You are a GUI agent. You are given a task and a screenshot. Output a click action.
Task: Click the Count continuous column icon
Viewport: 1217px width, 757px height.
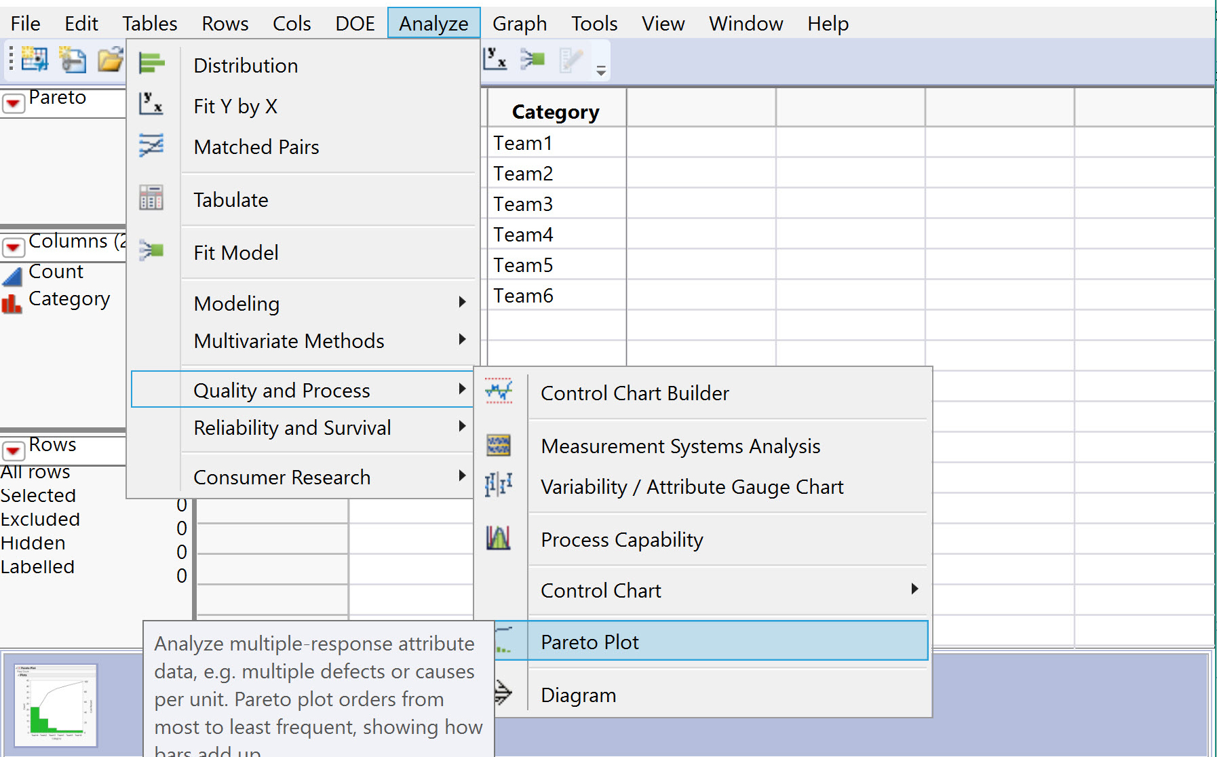coord(12,275)
